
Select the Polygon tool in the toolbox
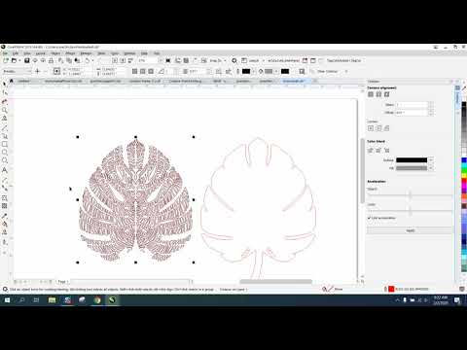pyautogui.click(x=5, y=160)
